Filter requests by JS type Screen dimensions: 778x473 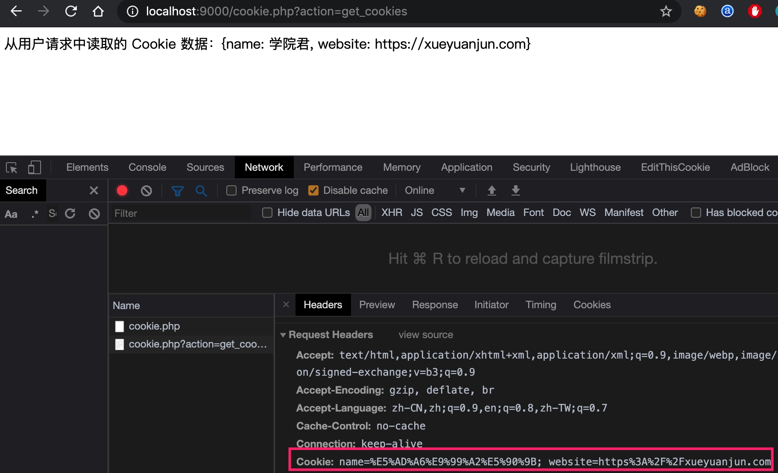417,213
